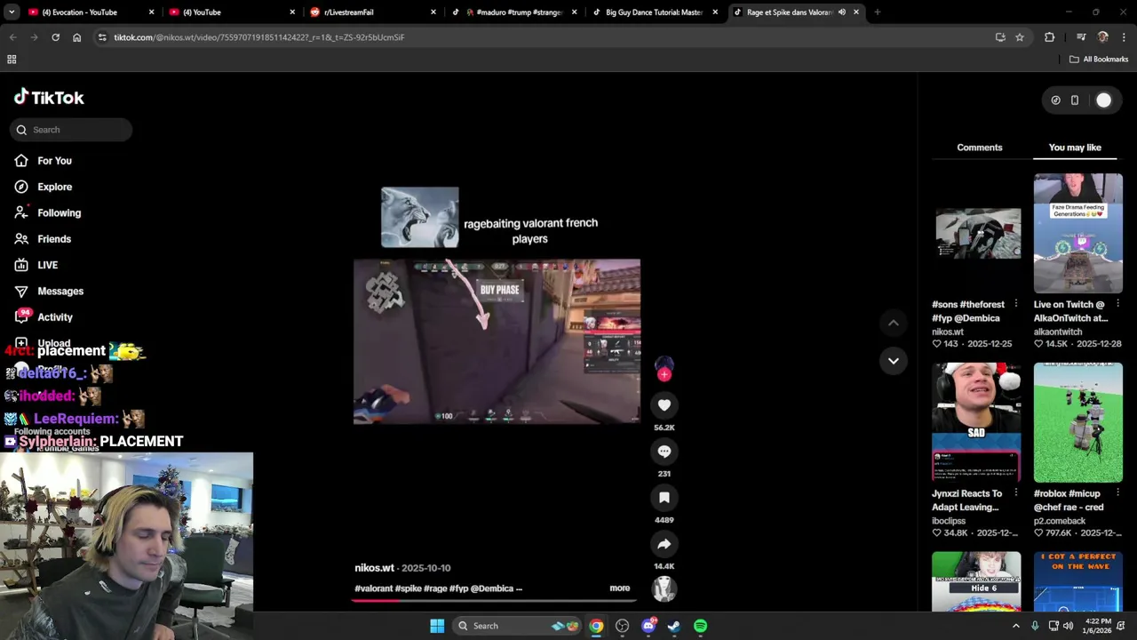Switch to Big Guy Dance Tutorial tab
Image resolution: width=1137 pixels, height=640 pixels.
click(x=653, y=12)
